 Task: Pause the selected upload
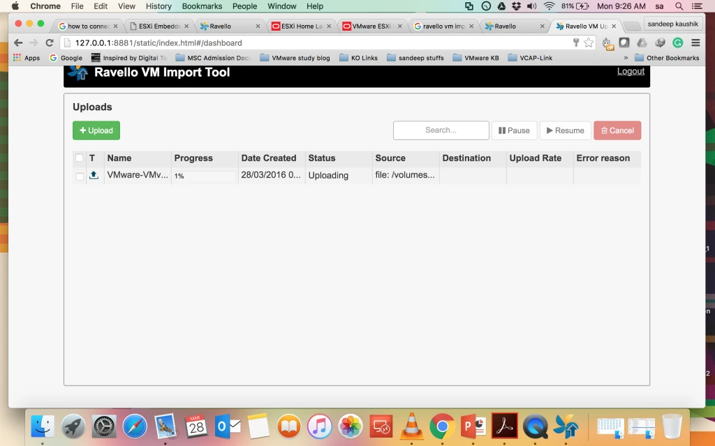[514, 130]
